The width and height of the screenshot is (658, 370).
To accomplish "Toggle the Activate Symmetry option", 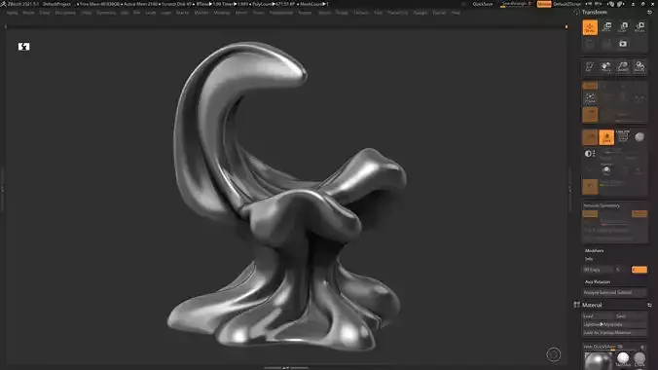I will [x=602, y=205].
